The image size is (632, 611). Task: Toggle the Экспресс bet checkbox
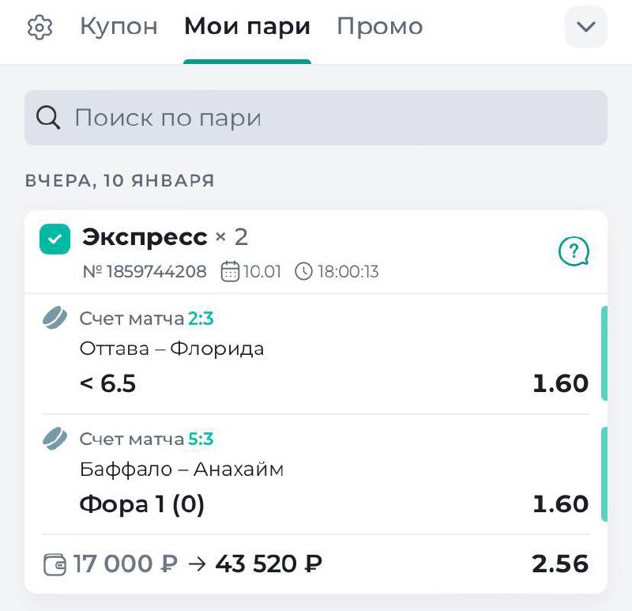55,239
